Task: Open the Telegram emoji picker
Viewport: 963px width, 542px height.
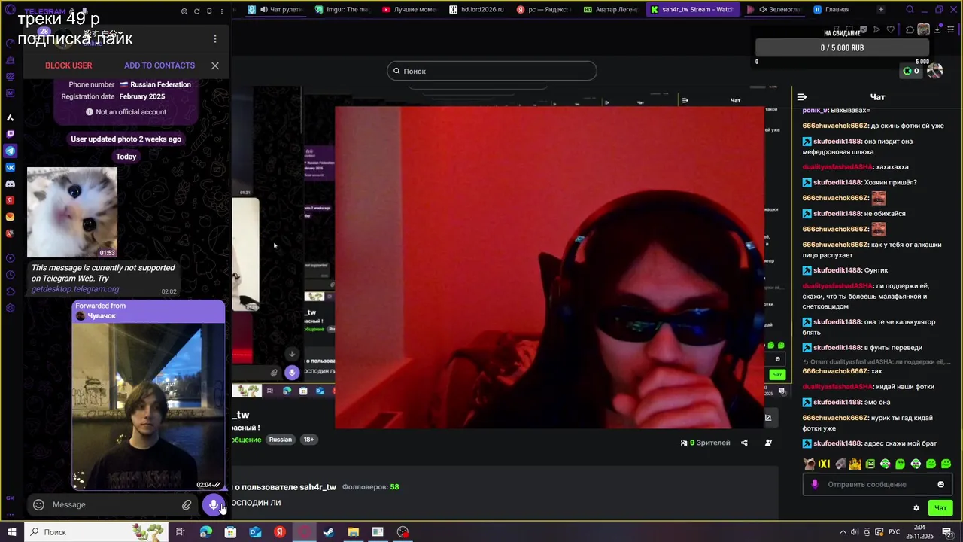Action: (x=38, y=504)
